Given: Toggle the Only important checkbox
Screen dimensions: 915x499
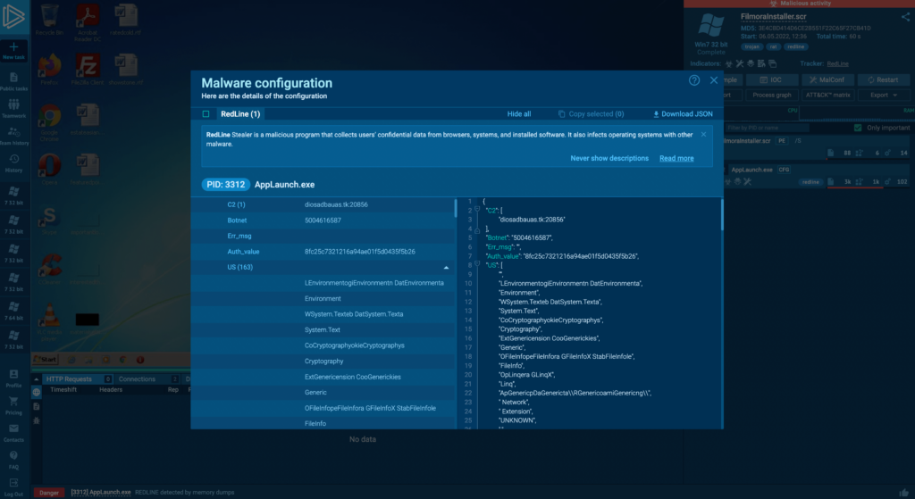Looking at the screenshot, I should 858,128.
